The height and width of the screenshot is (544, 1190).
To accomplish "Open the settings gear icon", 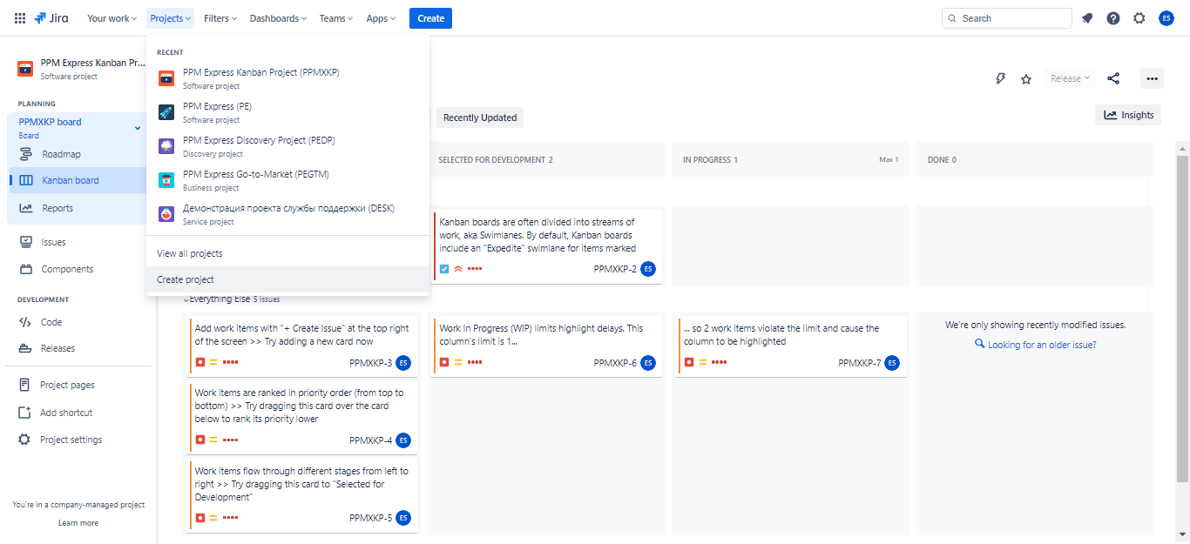I will (x=1139, y=18).
